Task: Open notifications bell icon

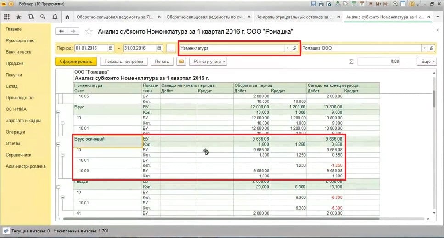Action: [x=54, y=17]
